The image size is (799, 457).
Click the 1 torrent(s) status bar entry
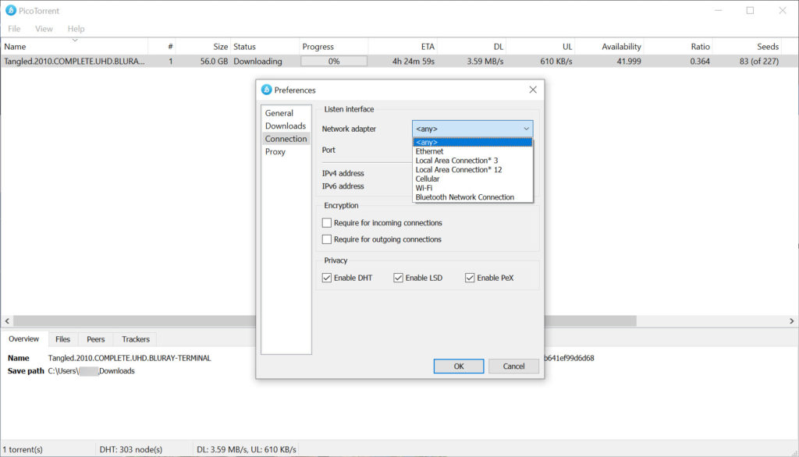23,449
